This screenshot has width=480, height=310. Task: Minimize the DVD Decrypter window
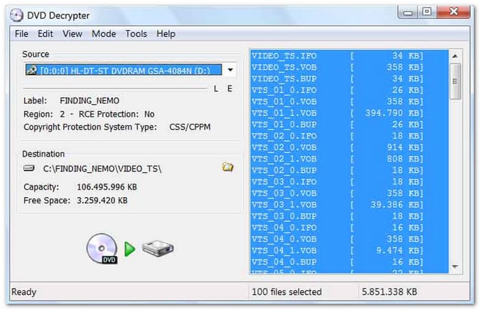point(408,12)
